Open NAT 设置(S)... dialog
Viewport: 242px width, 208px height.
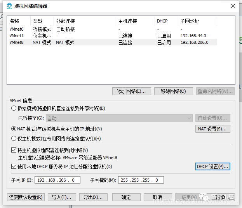pos(213,129)
